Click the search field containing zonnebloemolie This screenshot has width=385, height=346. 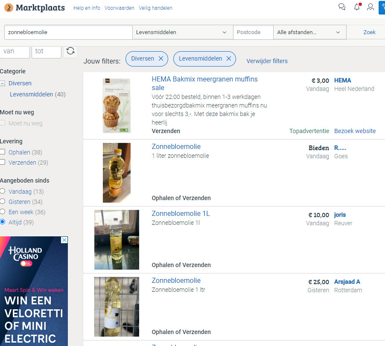[x=68, y=32]
